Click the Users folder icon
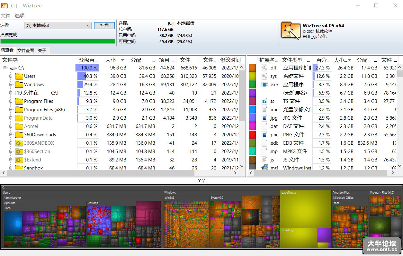 coord(19,76)
